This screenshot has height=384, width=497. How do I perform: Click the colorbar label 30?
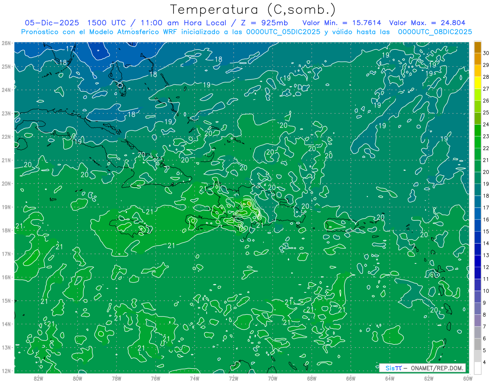point(486,53)
